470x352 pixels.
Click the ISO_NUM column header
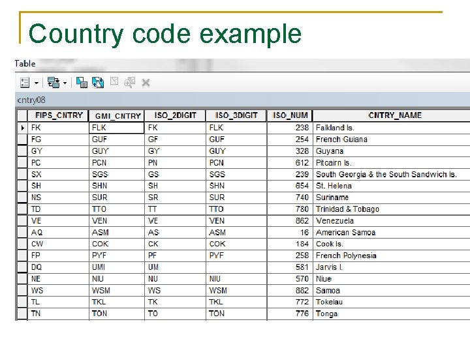pos(290,115)
